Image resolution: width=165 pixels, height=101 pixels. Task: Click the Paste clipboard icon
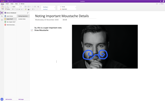[3, 7]
